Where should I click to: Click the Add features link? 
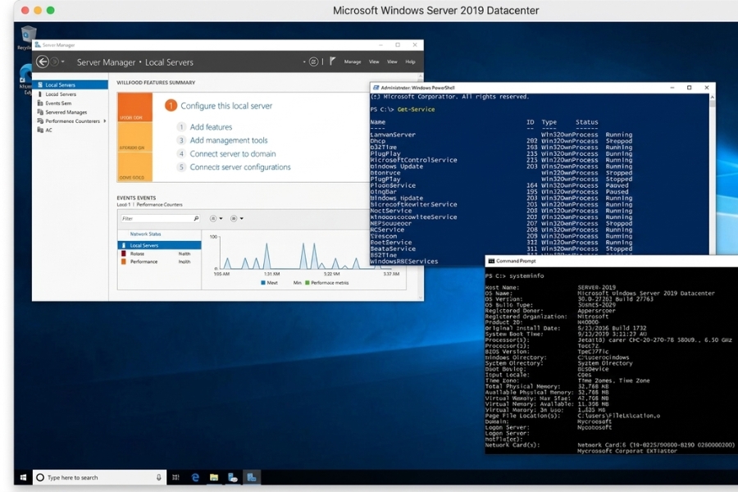(211, 127)
